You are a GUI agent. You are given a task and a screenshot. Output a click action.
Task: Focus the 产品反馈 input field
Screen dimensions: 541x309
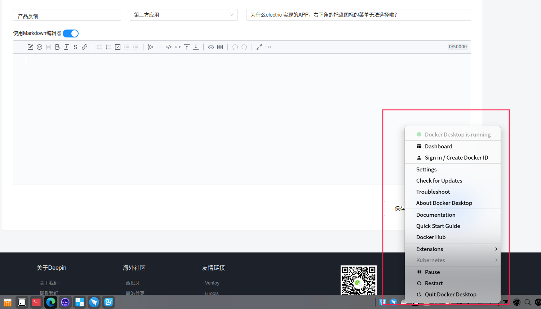67,15
